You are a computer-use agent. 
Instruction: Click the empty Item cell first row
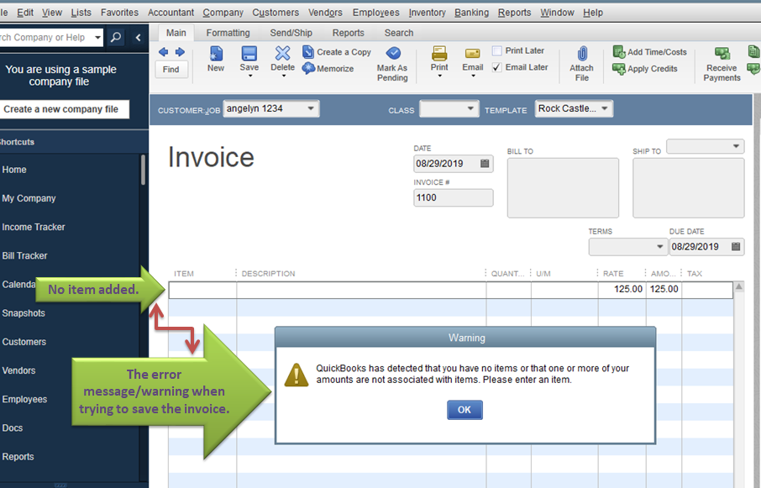(203, 290)
